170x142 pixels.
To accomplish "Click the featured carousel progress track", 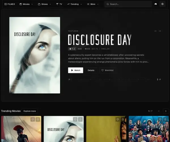I will point(114,80).
